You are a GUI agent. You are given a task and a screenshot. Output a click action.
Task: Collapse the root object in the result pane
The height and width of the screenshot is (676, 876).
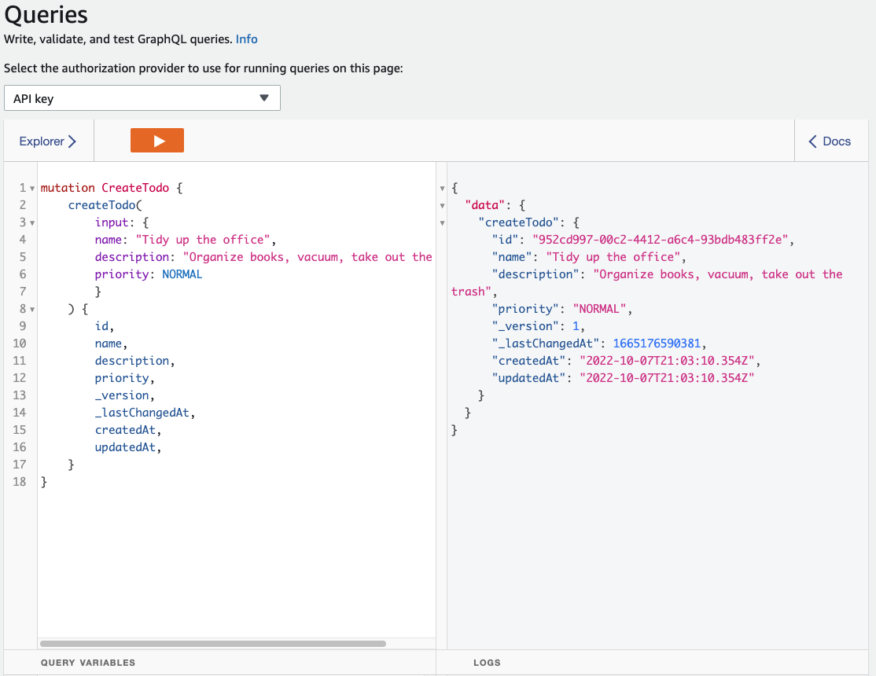pos(442,189)
